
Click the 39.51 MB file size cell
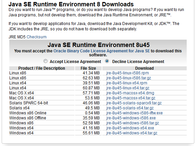coord(88,83)
